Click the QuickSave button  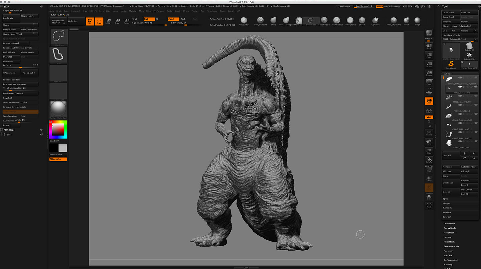tap(344, 6)
